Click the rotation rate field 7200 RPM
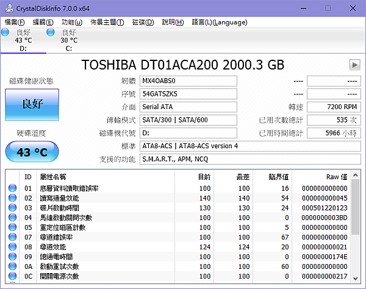The width and height of the screenshot is (366, 289). tap(334, 107)
